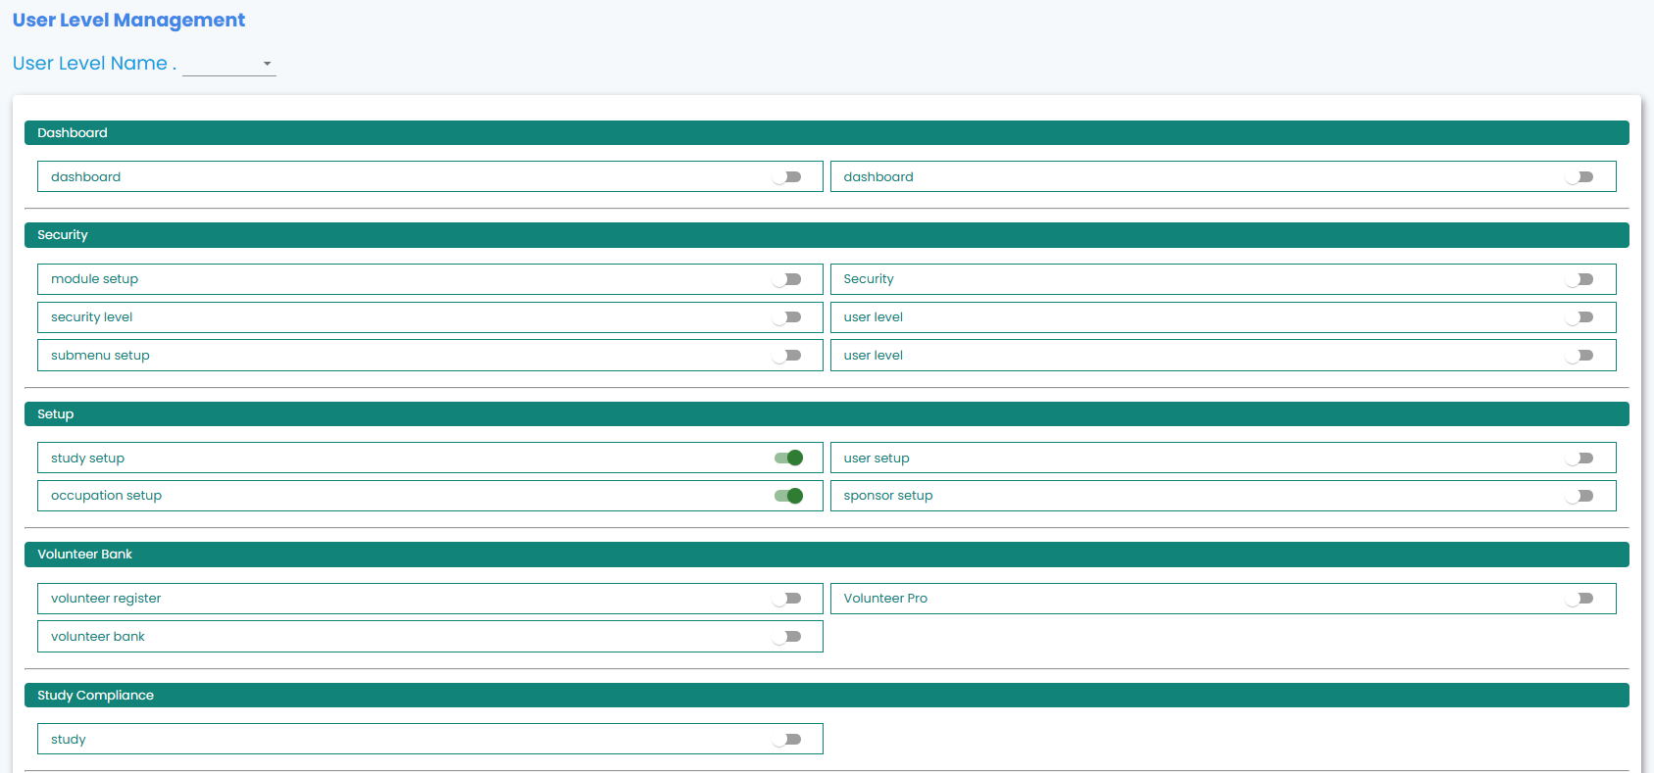Enable toggle in Study Compliance's study row
The image size is (1654, 773).
click(x=787, y=739)
